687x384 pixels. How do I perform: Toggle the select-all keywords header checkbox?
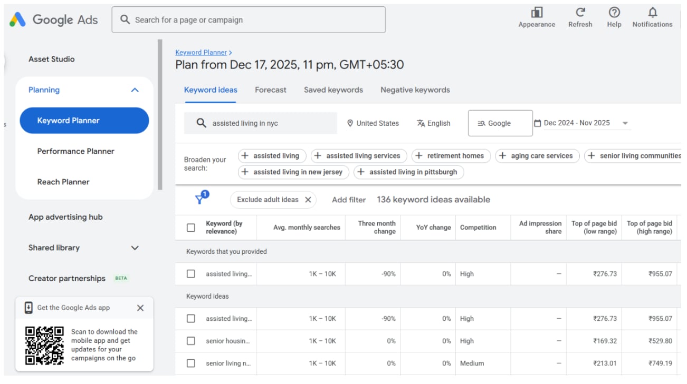[x=191, y=228]
